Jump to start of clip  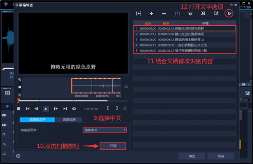(x=28, y=109)
